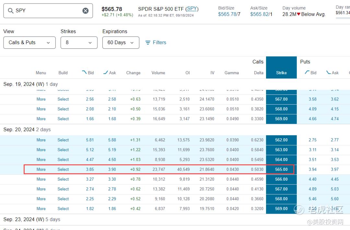The width and height of the screenshot is (350, 230).
Task: Click the Calls Ask column icon
Action: point(106,72)
